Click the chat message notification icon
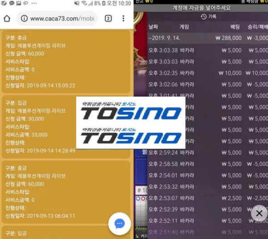Image resolution: width=268 pixels, height=239 pixels. [12, 3]
